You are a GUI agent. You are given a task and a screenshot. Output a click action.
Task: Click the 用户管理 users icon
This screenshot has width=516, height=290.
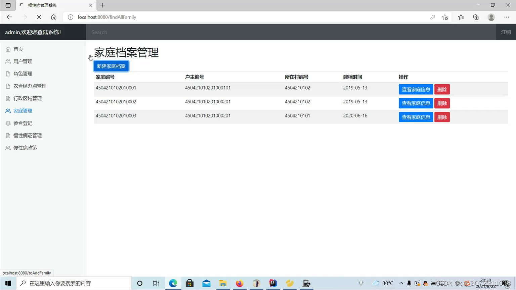click(8, 61)
